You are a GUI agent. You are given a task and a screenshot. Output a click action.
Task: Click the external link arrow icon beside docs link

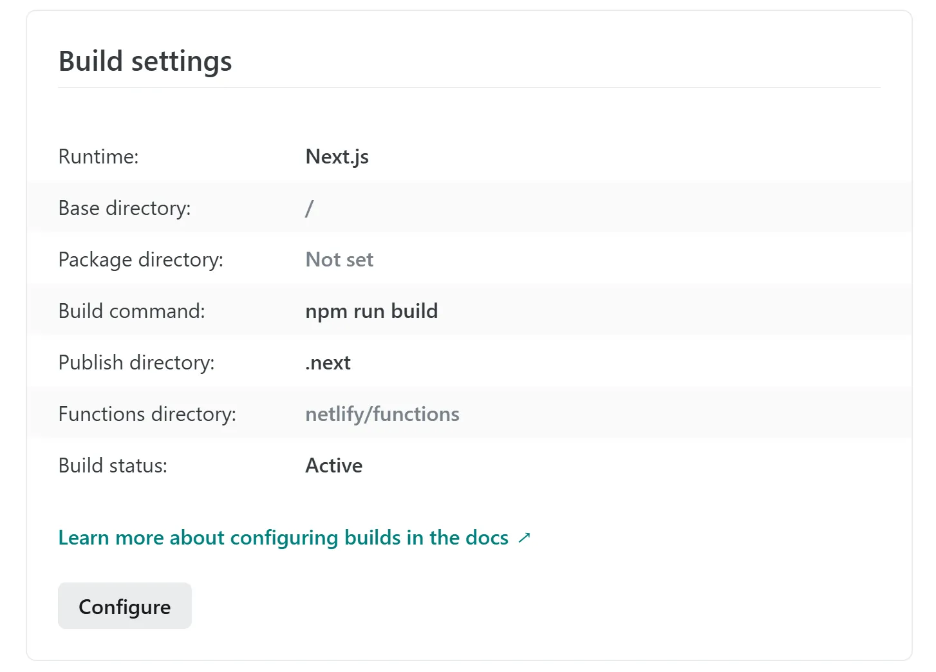click(523, 536)
